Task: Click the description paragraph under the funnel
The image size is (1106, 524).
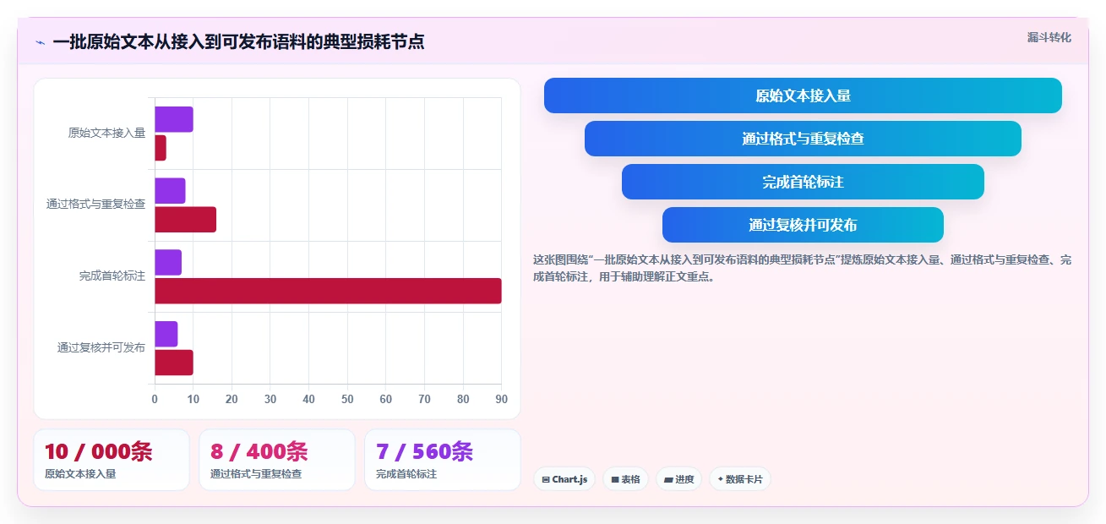Action: (x=802, y=268)
